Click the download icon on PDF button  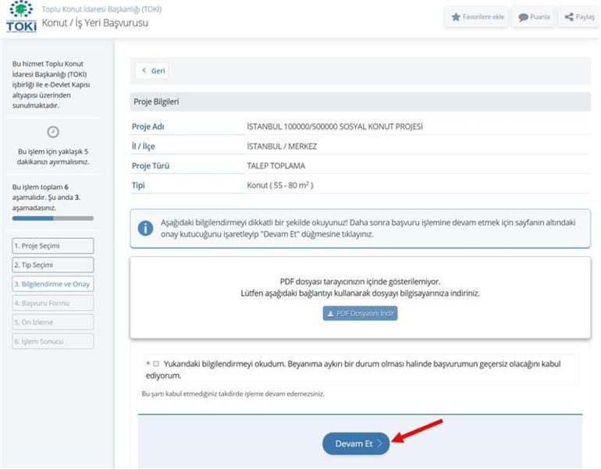click(x=330, y=314)
